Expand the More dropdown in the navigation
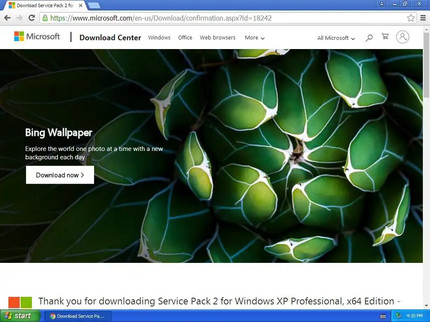This screenshot has height=322, width=430. [x=254, y=38]
